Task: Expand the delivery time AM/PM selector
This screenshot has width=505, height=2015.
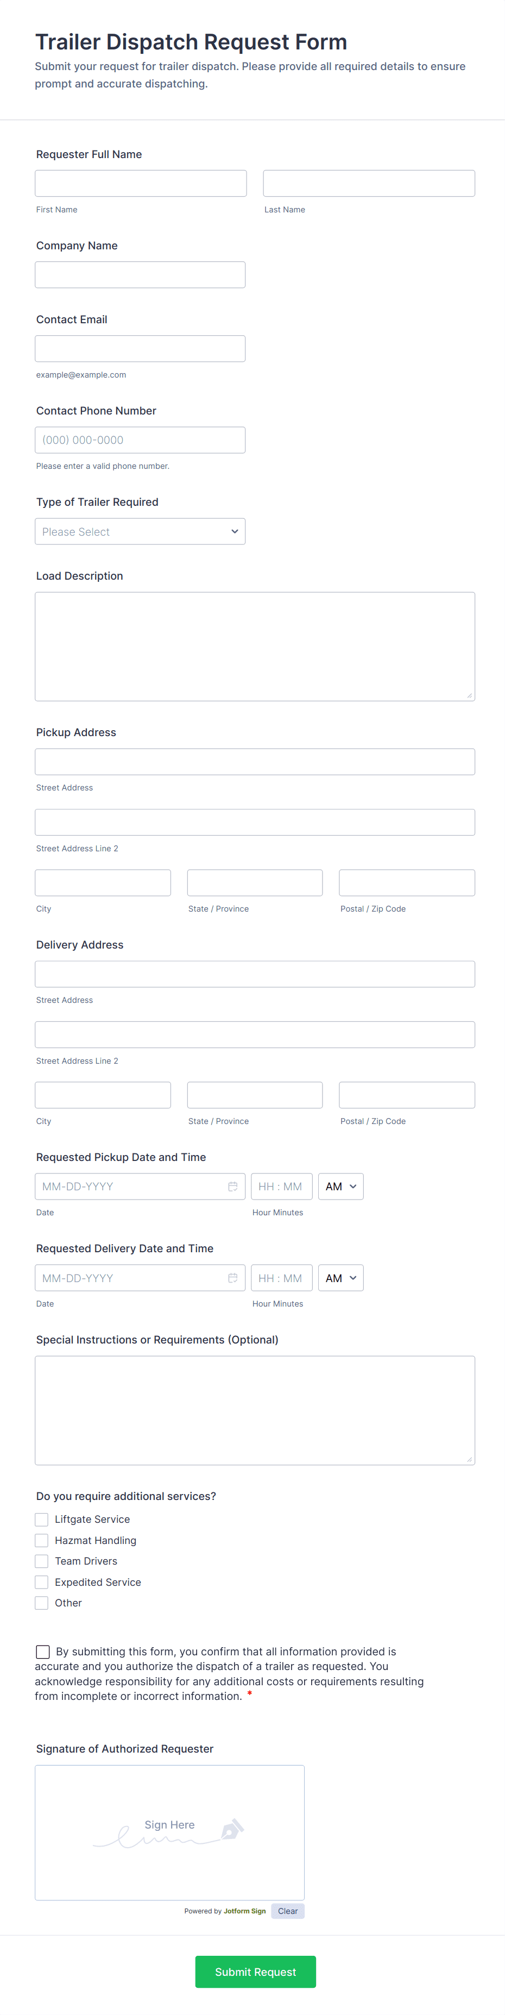Action: click(x=341, y=1278)
